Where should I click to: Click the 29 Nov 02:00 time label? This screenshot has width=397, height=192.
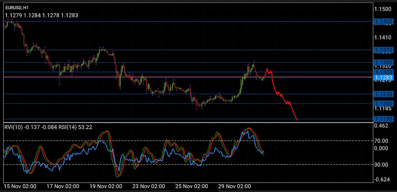pos(235,186)
